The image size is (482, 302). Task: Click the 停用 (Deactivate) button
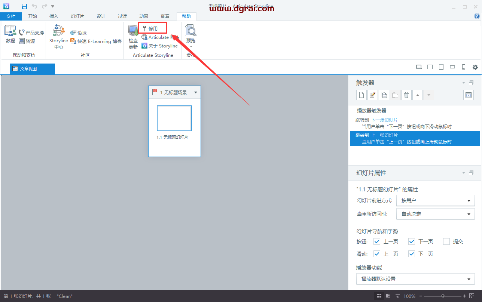[152, 27]
